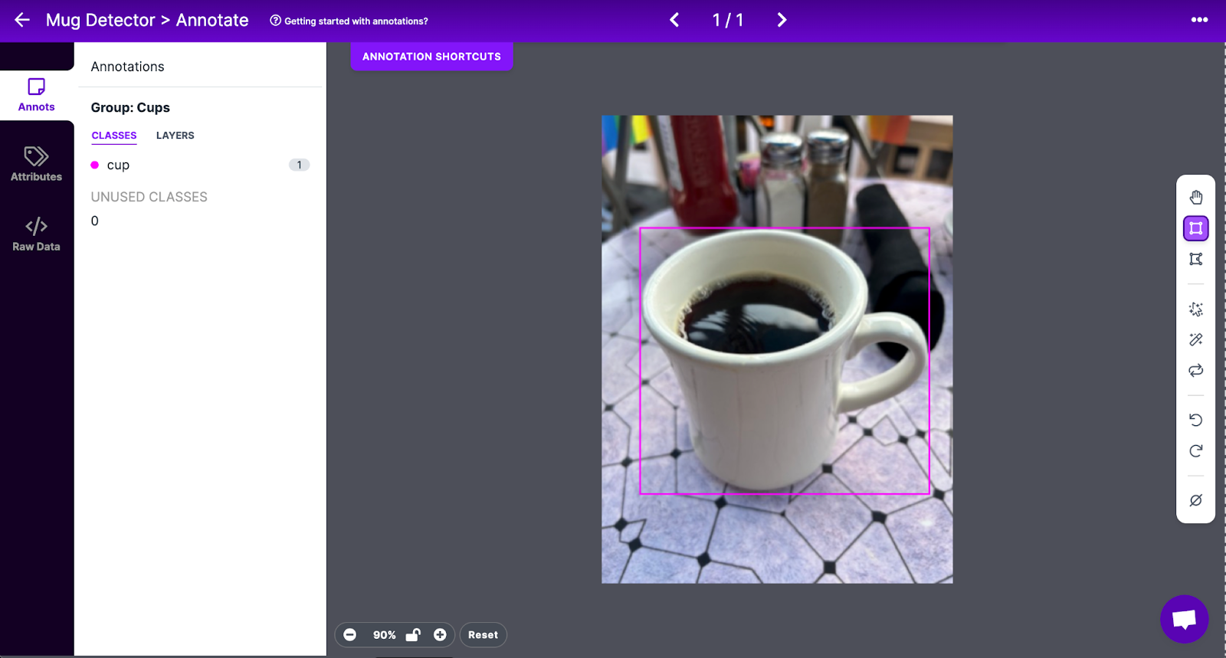This screenshot has height=658, width=1226.
Task: Go to the next image
Action: coord(782,20)
